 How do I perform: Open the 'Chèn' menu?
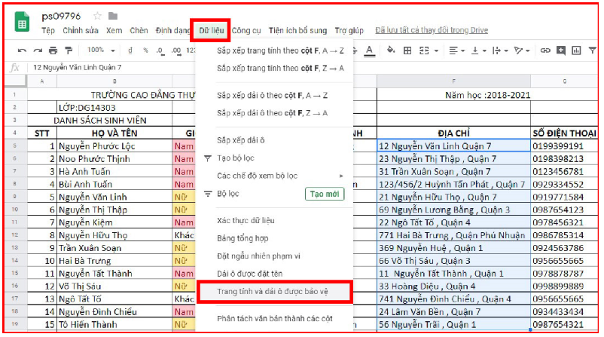[x=139, y=31]
